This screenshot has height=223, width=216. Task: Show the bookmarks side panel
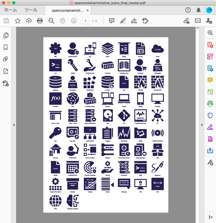6,47
